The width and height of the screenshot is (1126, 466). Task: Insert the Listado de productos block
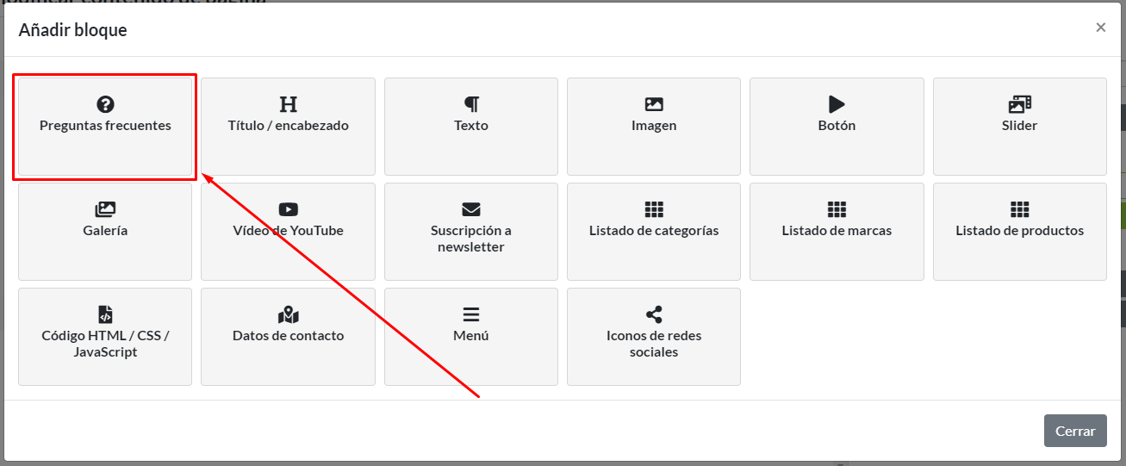tap(1020, 231)
